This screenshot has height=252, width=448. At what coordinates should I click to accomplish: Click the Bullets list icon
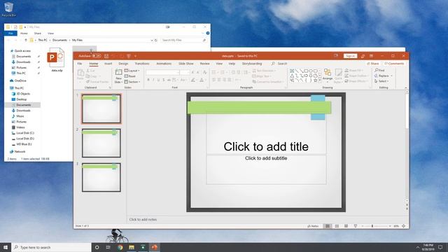214,73
